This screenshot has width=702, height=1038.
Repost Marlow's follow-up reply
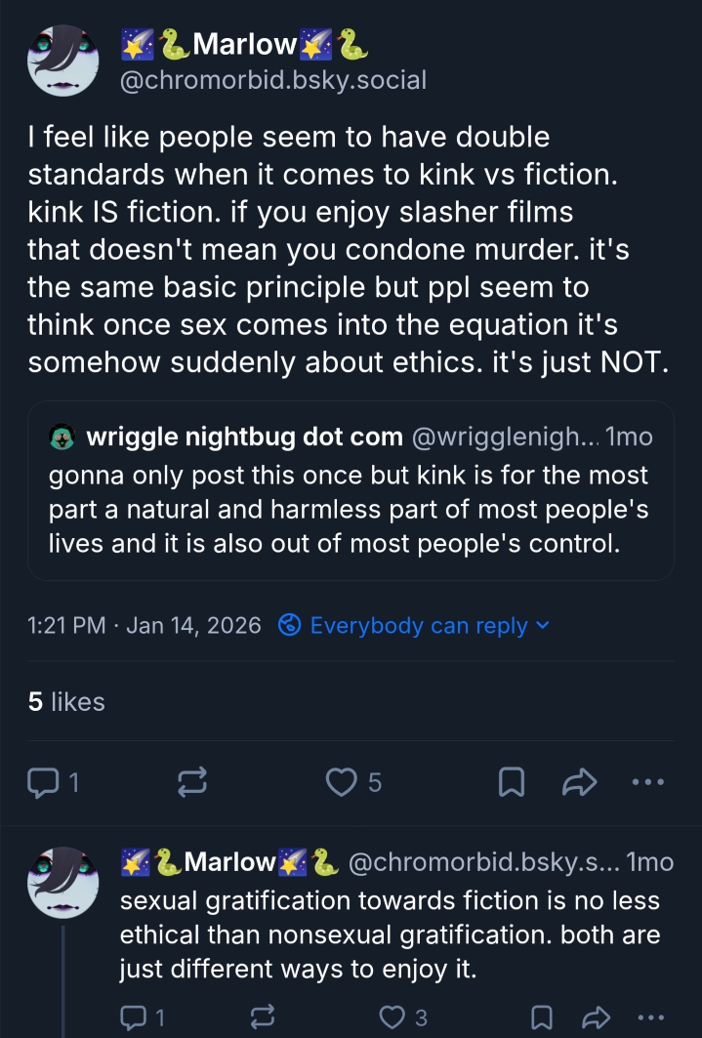[263, 1017]
